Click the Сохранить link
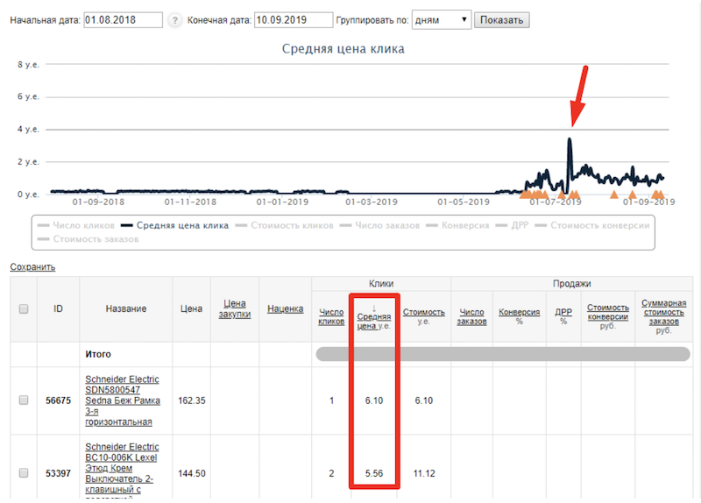 [32, 266]
